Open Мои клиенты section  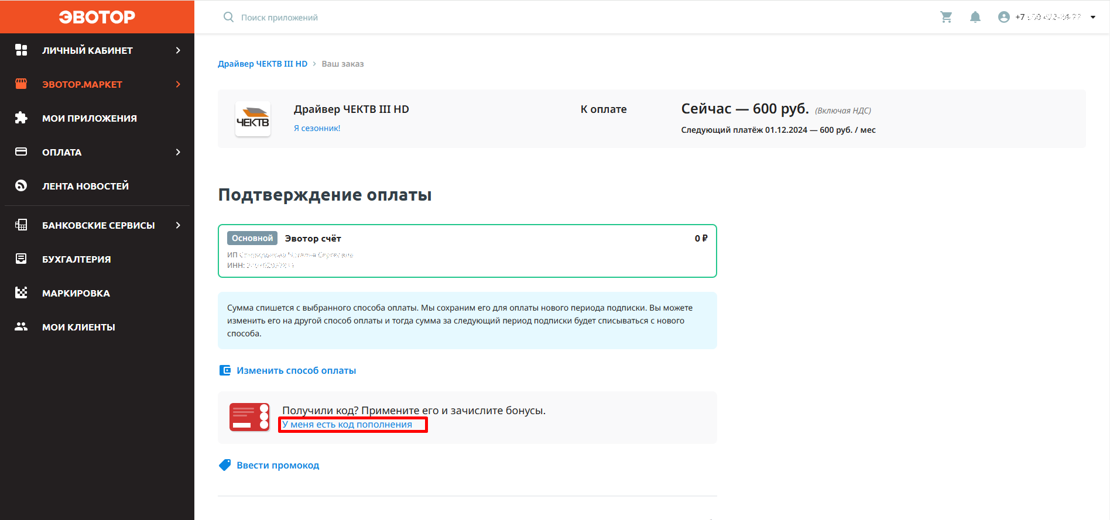click(97, 327)
